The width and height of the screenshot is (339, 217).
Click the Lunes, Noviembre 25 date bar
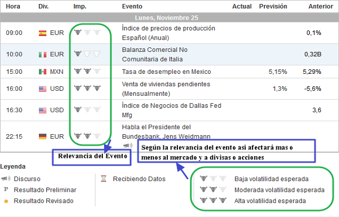pos(169,17)
